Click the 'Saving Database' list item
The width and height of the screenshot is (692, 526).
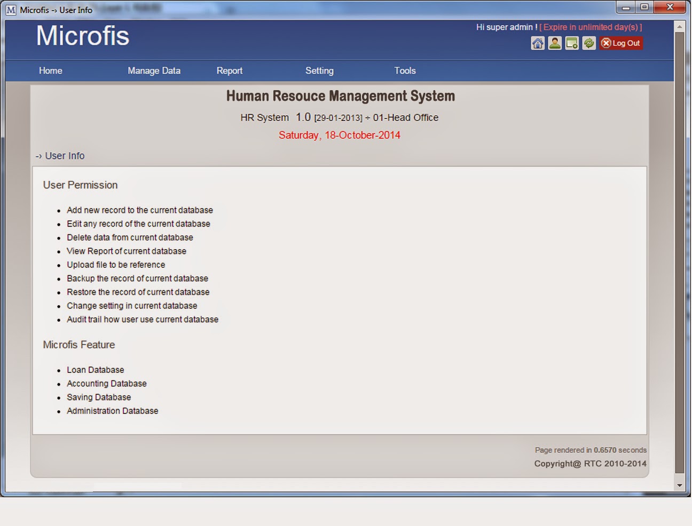click(x=99, y=397)
